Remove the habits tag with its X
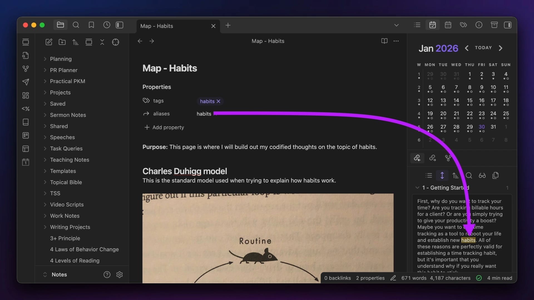534x300 pixels. point(218,101)
